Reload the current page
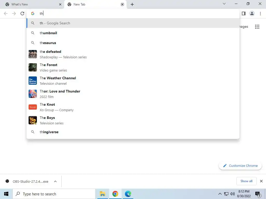Viewport: 266px width, 199px height. point(22,13)
